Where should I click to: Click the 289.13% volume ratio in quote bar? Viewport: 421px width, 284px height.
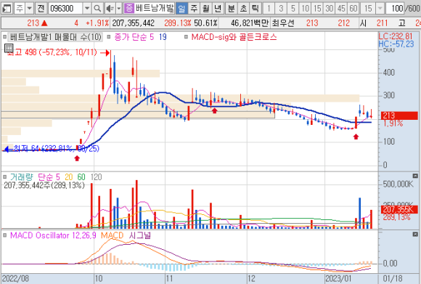[178, 23]
